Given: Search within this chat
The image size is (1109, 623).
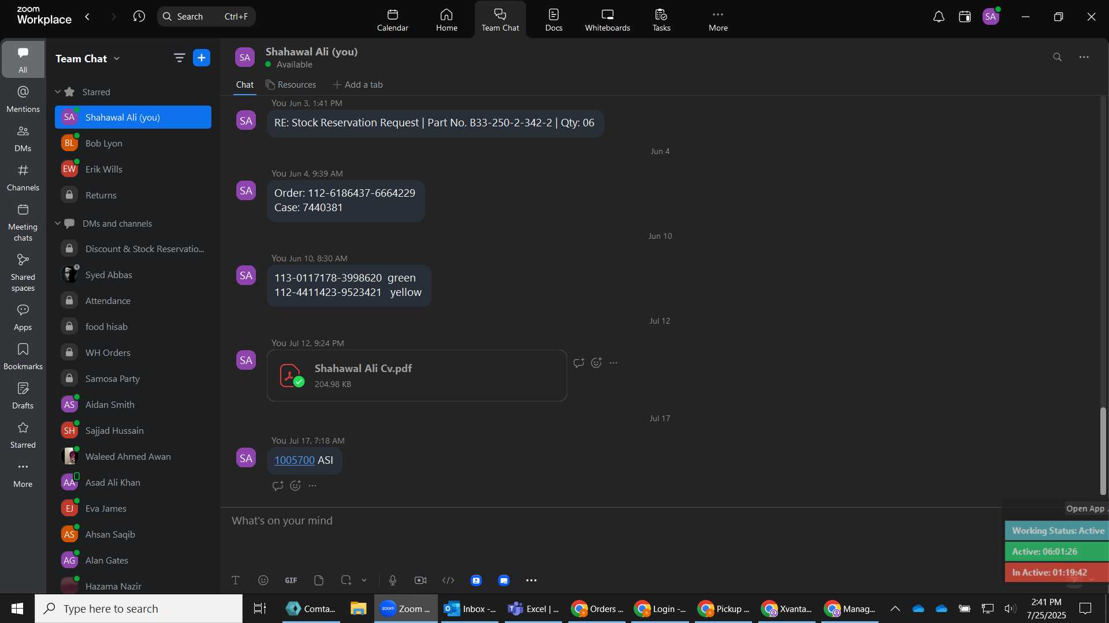Looking at the screenshot, I should (1057, 57).
